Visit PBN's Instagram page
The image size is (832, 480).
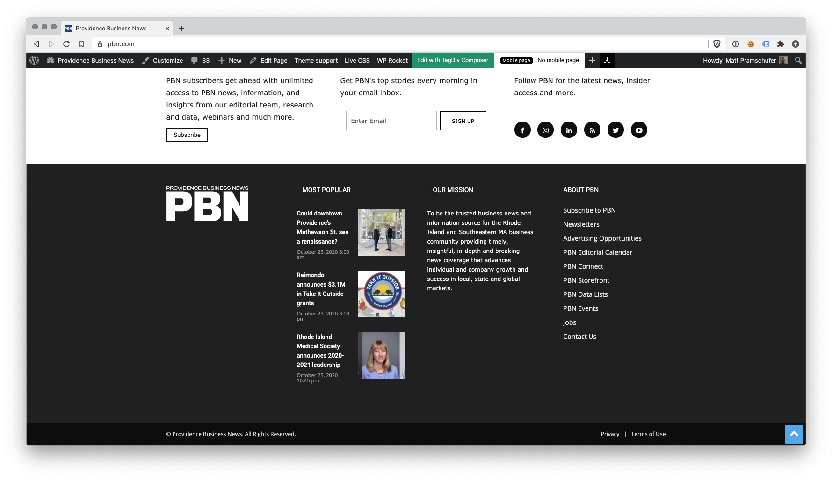pos(546,130)
